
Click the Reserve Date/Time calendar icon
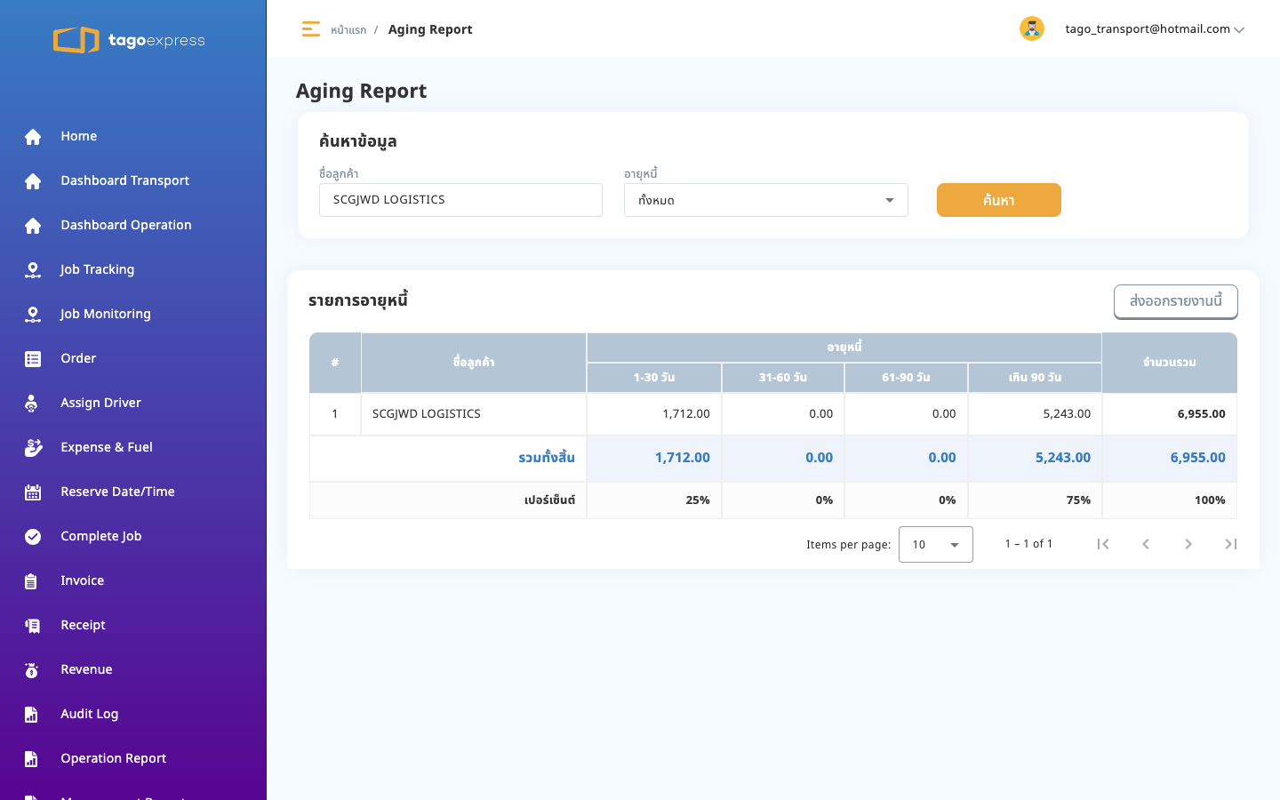point(33,492)
